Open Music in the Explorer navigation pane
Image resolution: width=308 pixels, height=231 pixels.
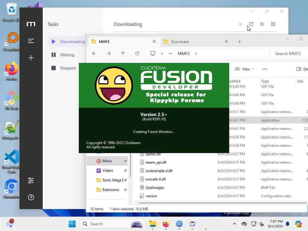[x=107, y=161]
